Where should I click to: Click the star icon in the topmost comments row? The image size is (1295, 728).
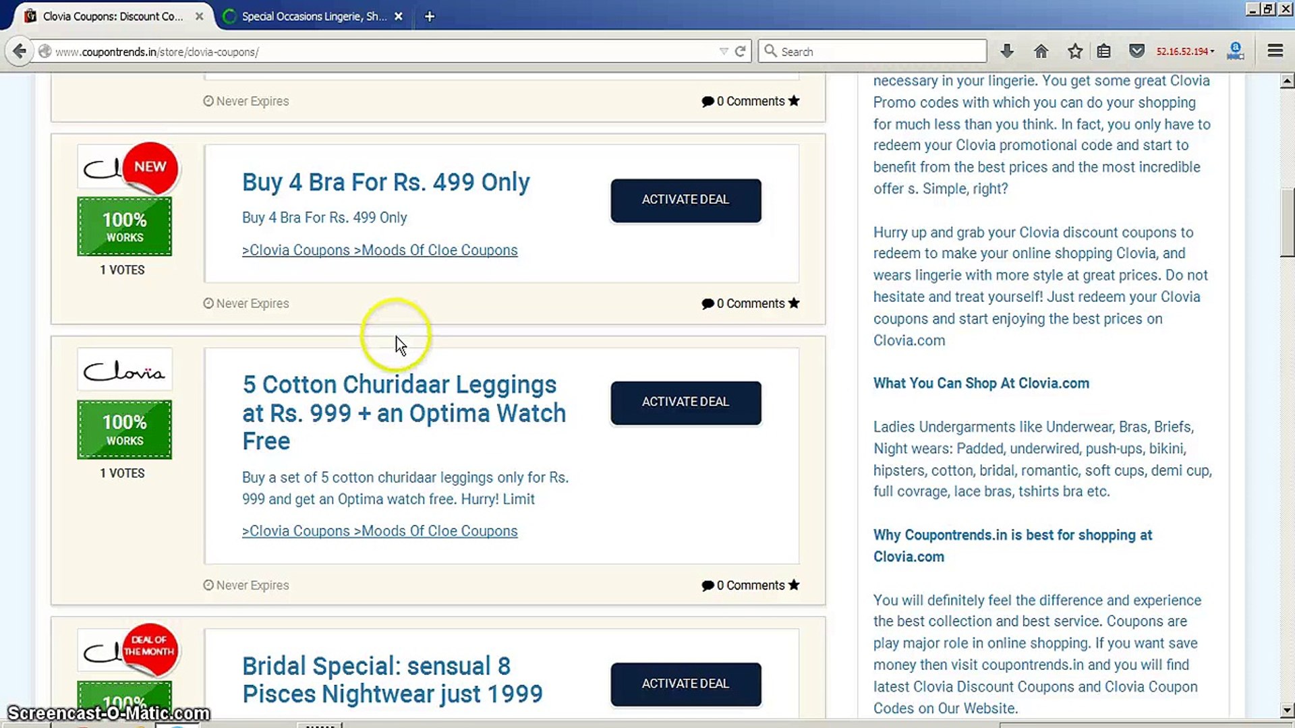tap(794, 101)
